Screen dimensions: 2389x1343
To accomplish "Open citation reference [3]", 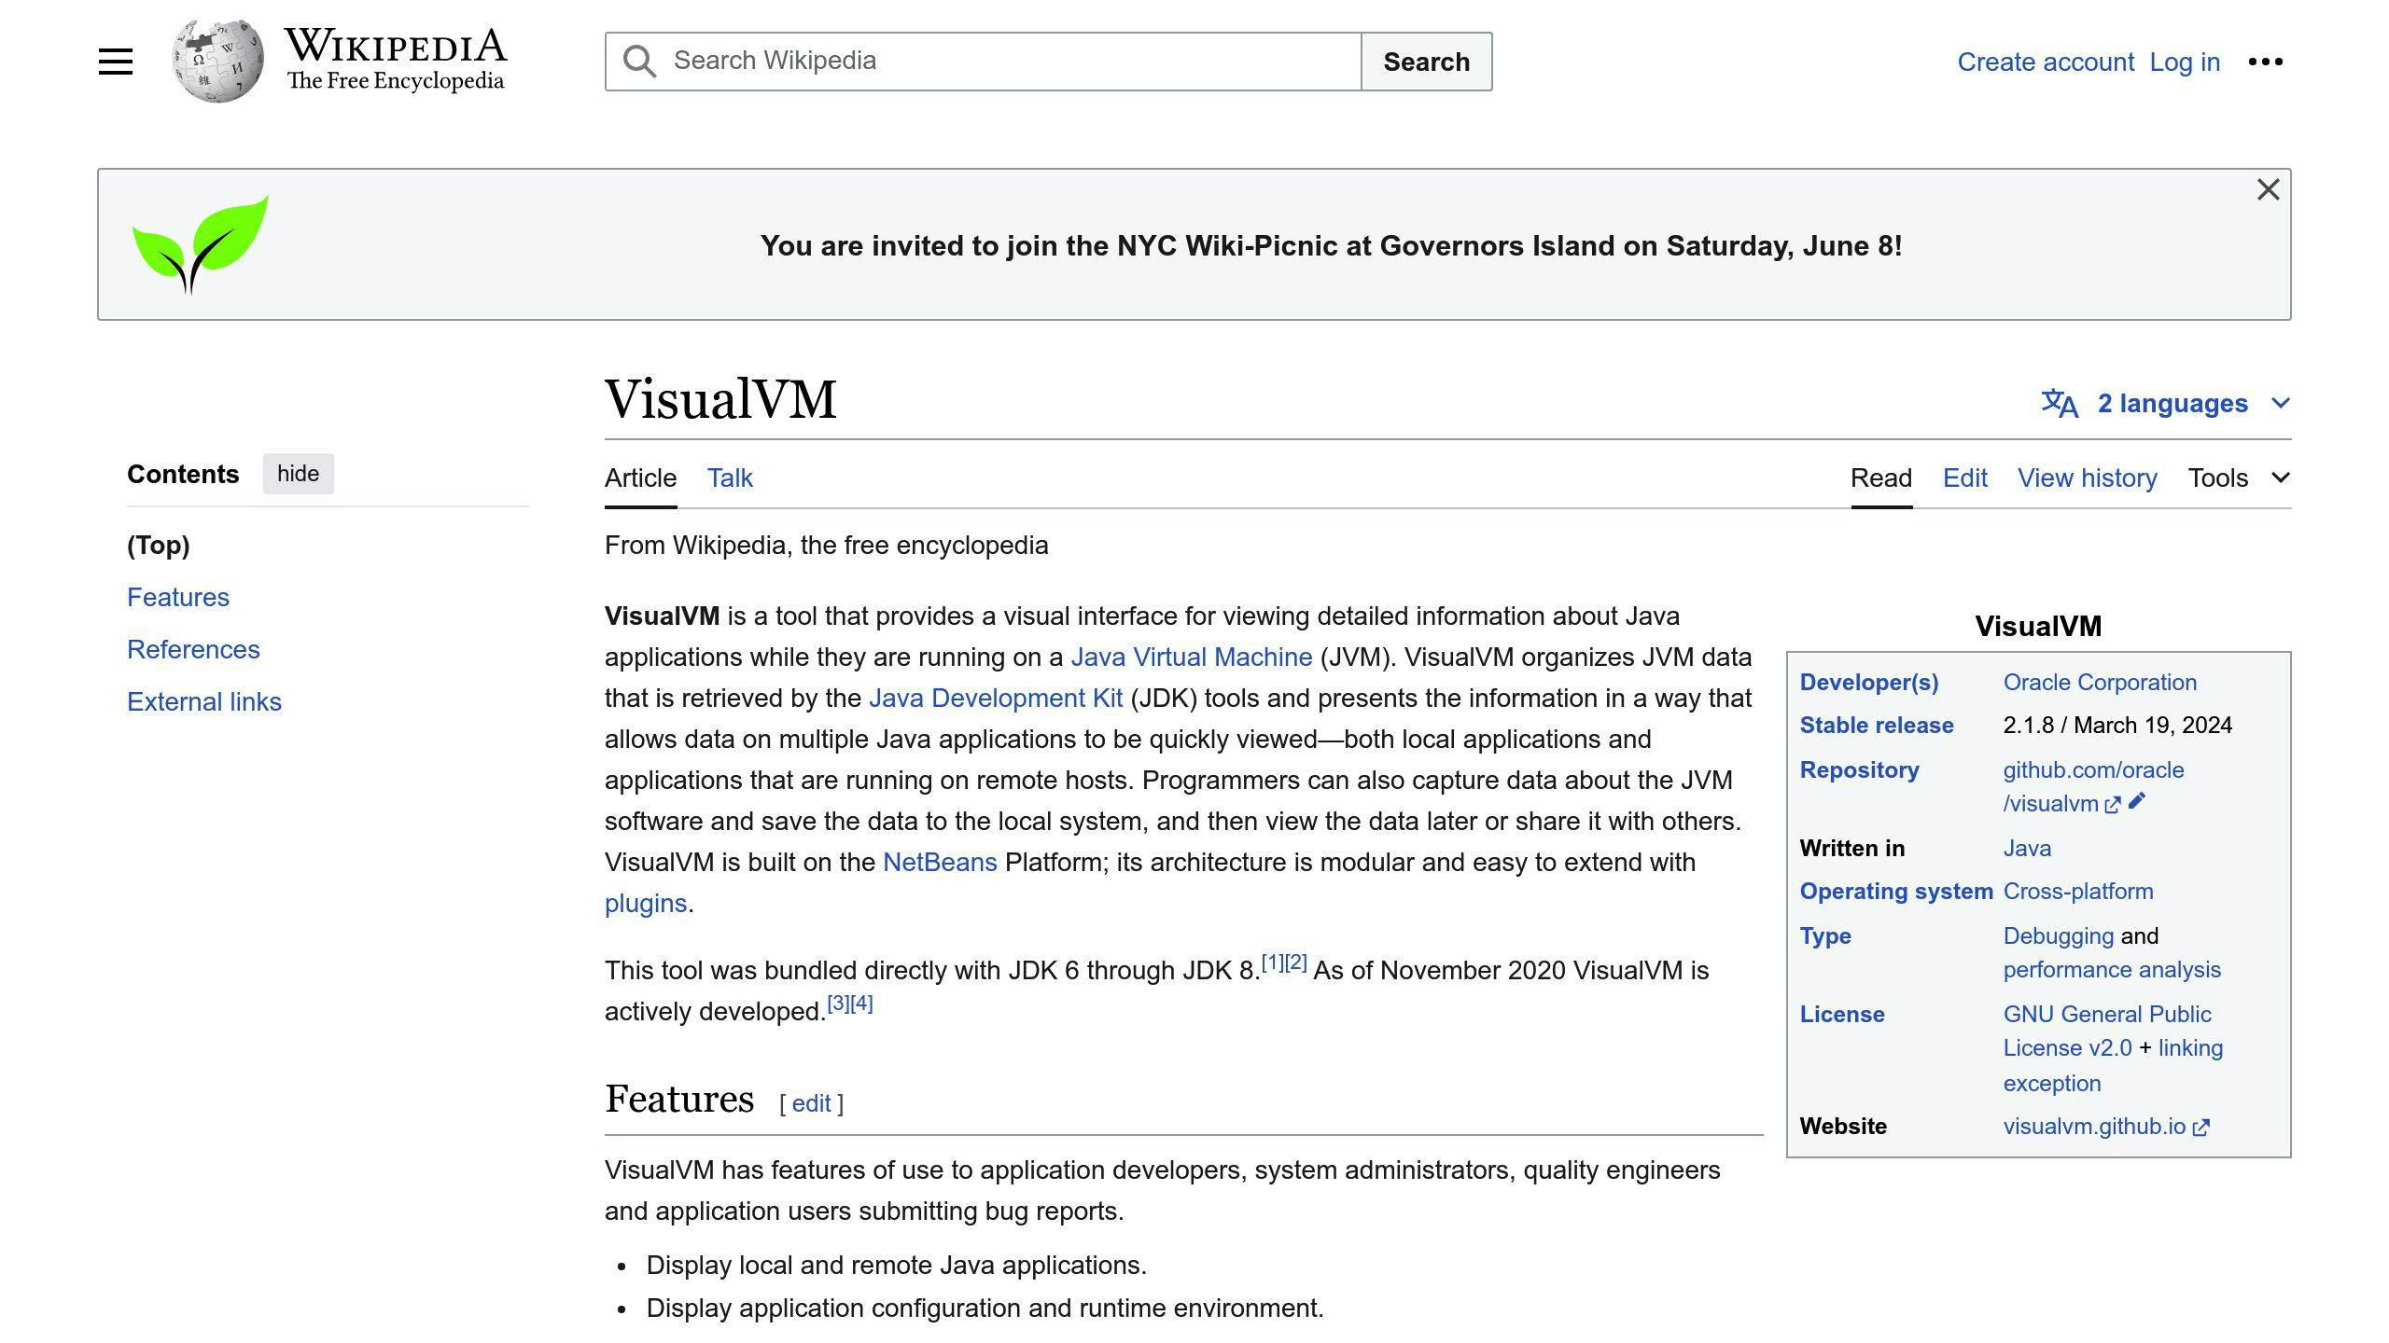I will pyautogui.click(x=839, y=1004).
